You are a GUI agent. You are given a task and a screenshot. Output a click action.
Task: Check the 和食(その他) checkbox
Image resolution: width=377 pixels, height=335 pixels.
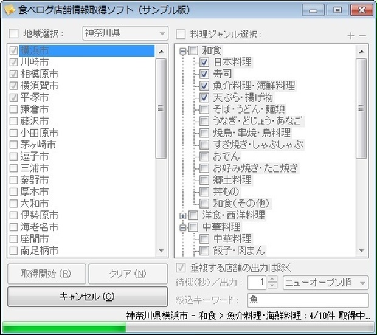point(204,204)
